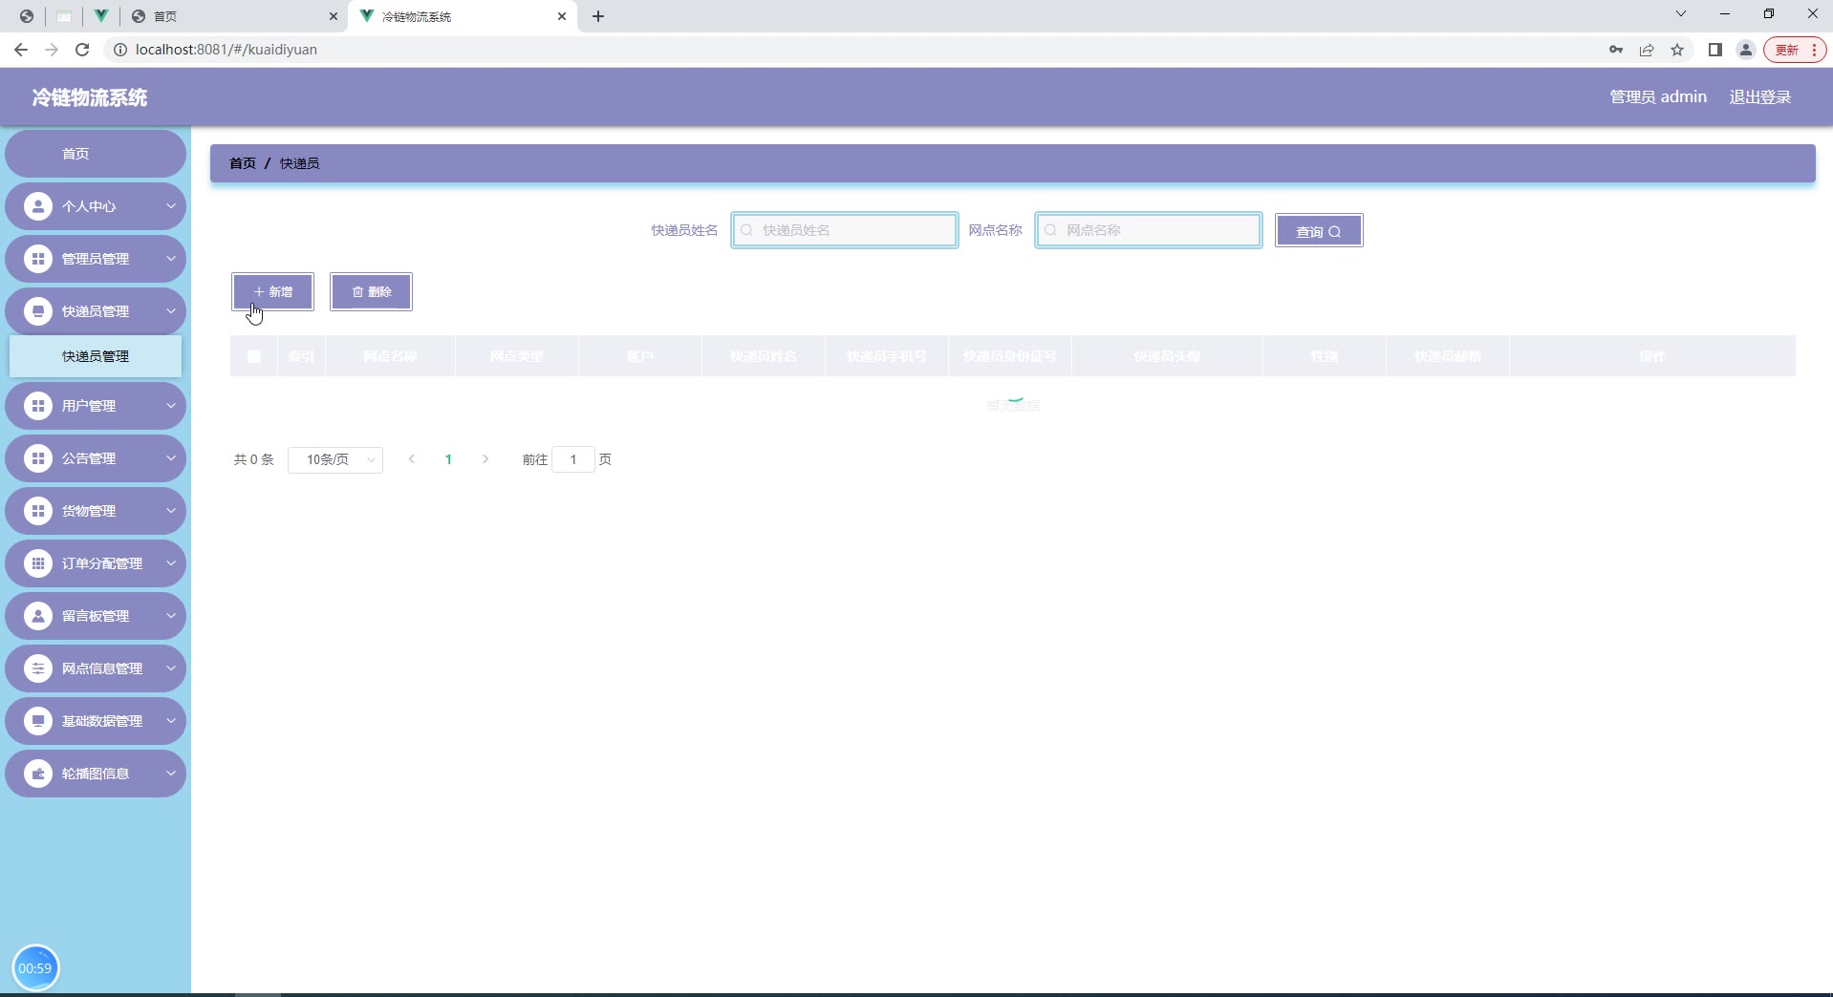
Task: Open the 10条/页 page size dropdown
Action: [x=335, y=460]
